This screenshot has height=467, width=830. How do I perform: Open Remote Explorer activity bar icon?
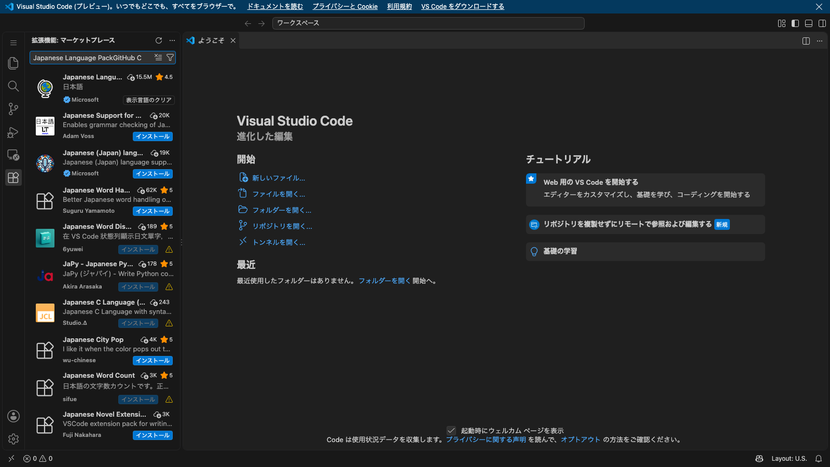(x=13, y=155)
